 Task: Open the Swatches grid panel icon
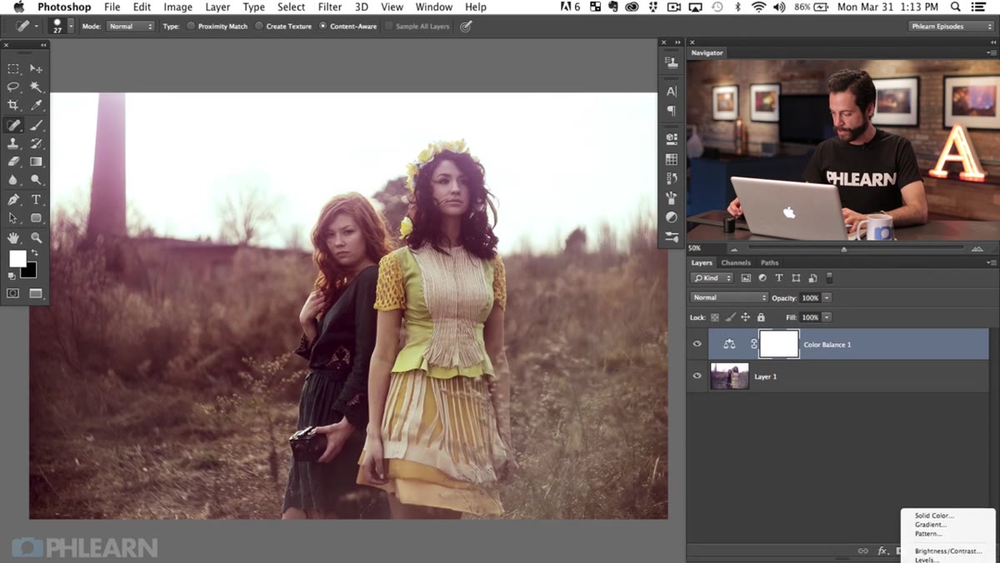click(671, 158)
